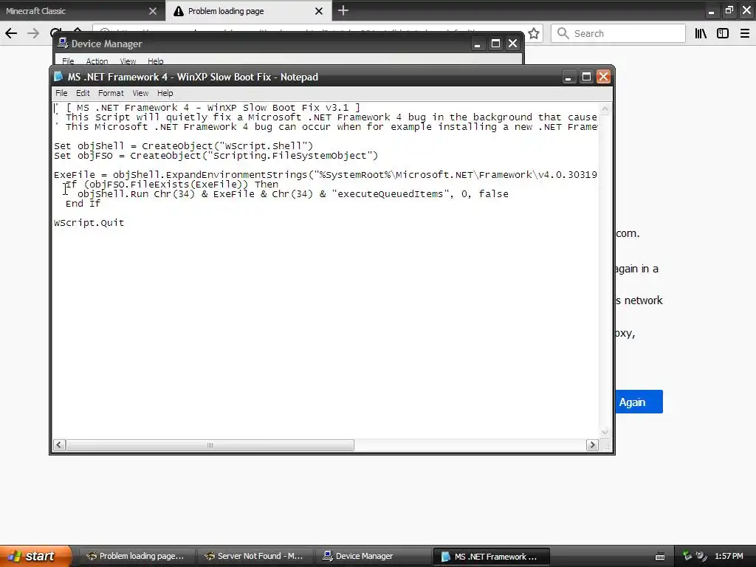
Task: Click Notepad horizontal scrollbar thumb
Action: (x=210, y=445)
